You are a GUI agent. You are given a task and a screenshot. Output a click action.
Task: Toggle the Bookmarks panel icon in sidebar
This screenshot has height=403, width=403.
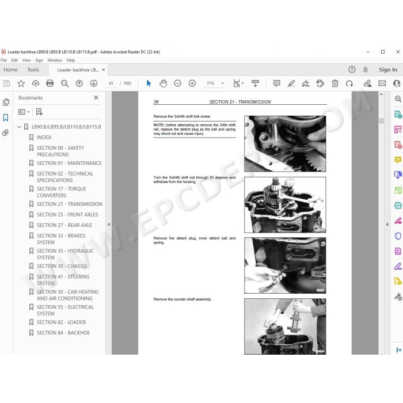pos(6,117)
